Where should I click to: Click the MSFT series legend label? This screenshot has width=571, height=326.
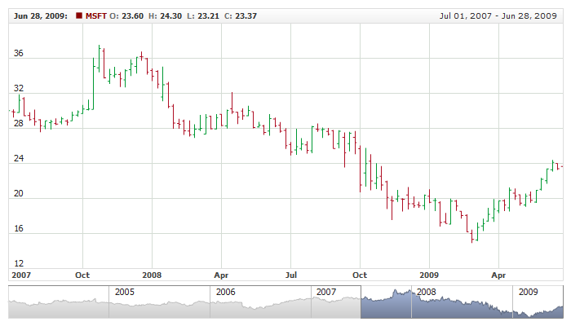click(96, 15)
